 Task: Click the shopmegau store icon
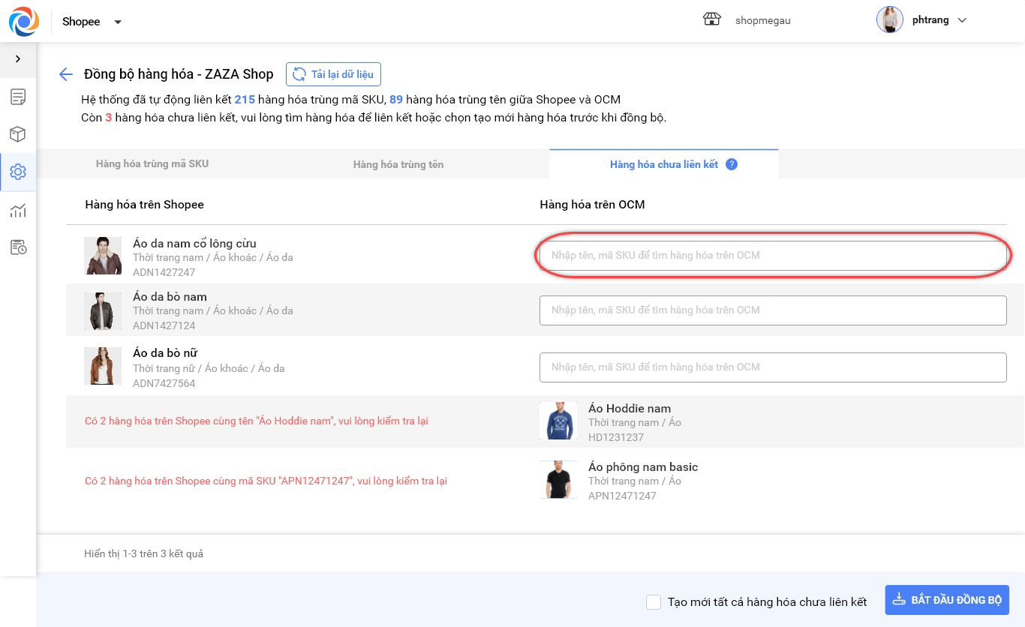coord(711,20)
